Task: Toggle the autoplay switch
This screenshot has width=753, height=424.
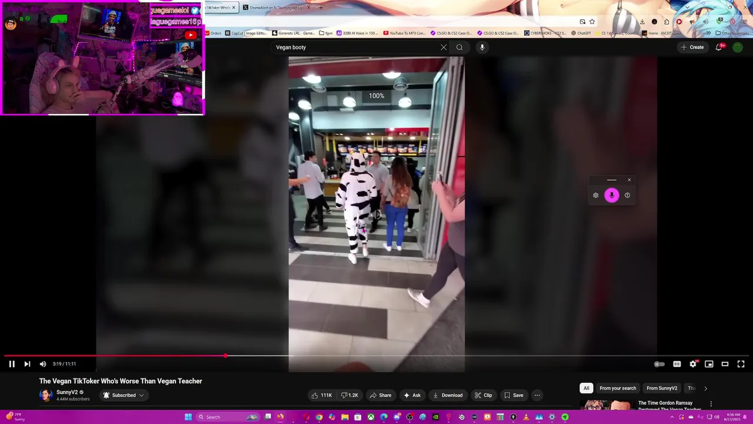Action: (659, 364)
